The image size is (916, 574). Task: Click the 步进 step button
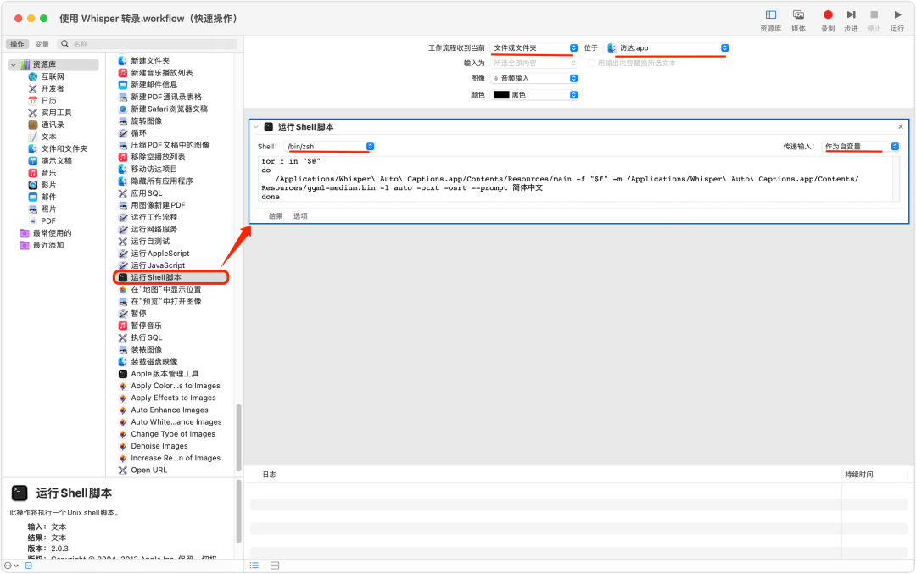(852, 20)
